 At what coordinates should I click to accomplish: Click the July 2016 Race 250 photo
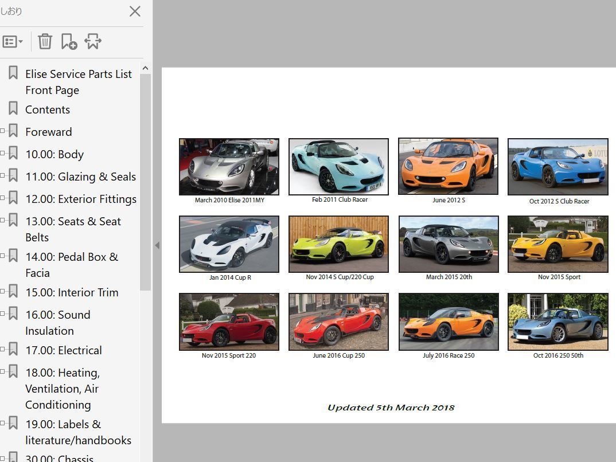449,322
